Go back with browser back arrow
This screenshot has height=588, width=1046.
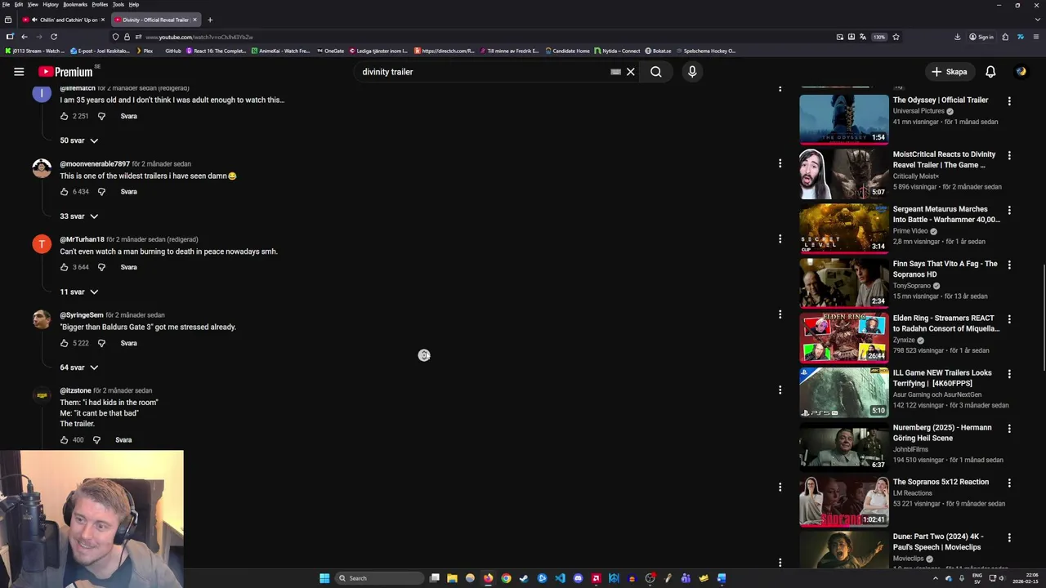(x=25, y=37)
